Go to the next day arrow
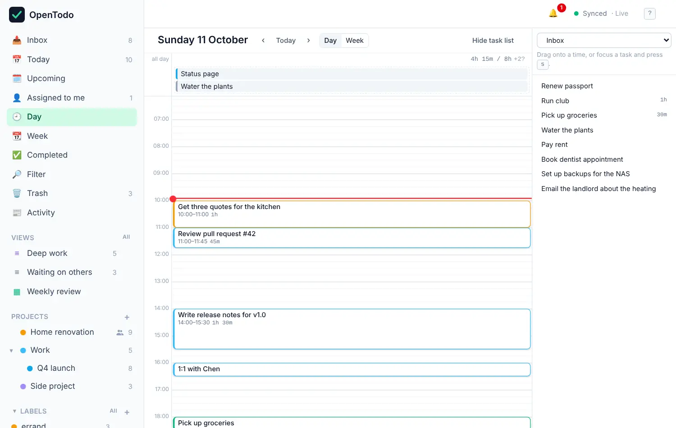The height and width of the screenshot is (428, 676). pyautogui.click(x=308, y=41)
